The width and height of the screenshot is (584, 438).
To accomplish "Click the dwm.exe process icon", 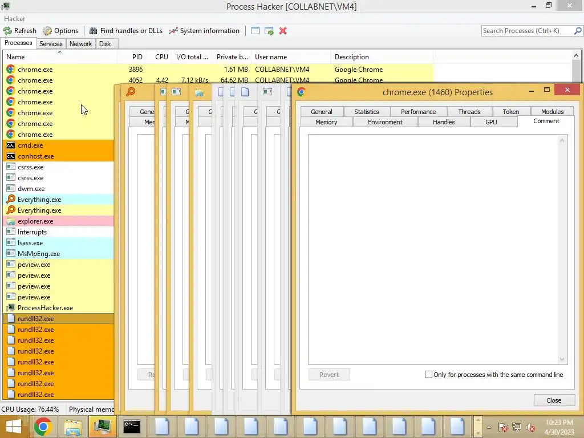I will pos(11,188).
